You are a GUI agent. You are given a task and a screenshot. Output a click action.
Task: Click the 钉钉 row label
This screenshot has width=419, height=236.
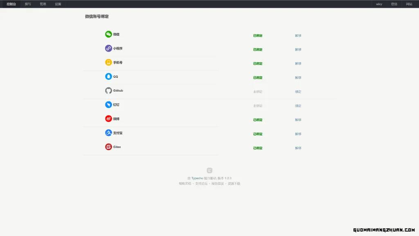coord(116,105)
